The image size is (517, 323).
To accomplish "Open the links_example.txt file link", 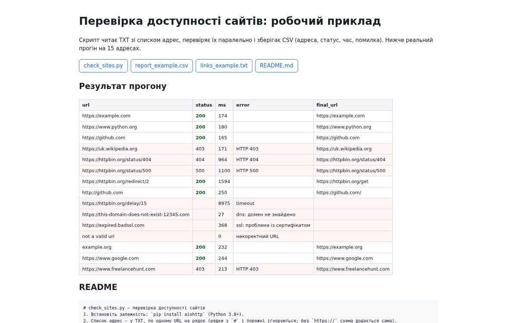I will click(x=224, y=66).
